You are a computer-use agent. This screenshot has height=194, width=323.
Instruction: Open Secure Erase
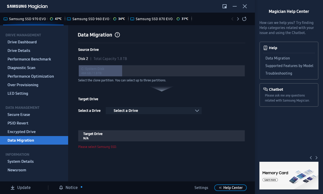(x=19, y=115)
